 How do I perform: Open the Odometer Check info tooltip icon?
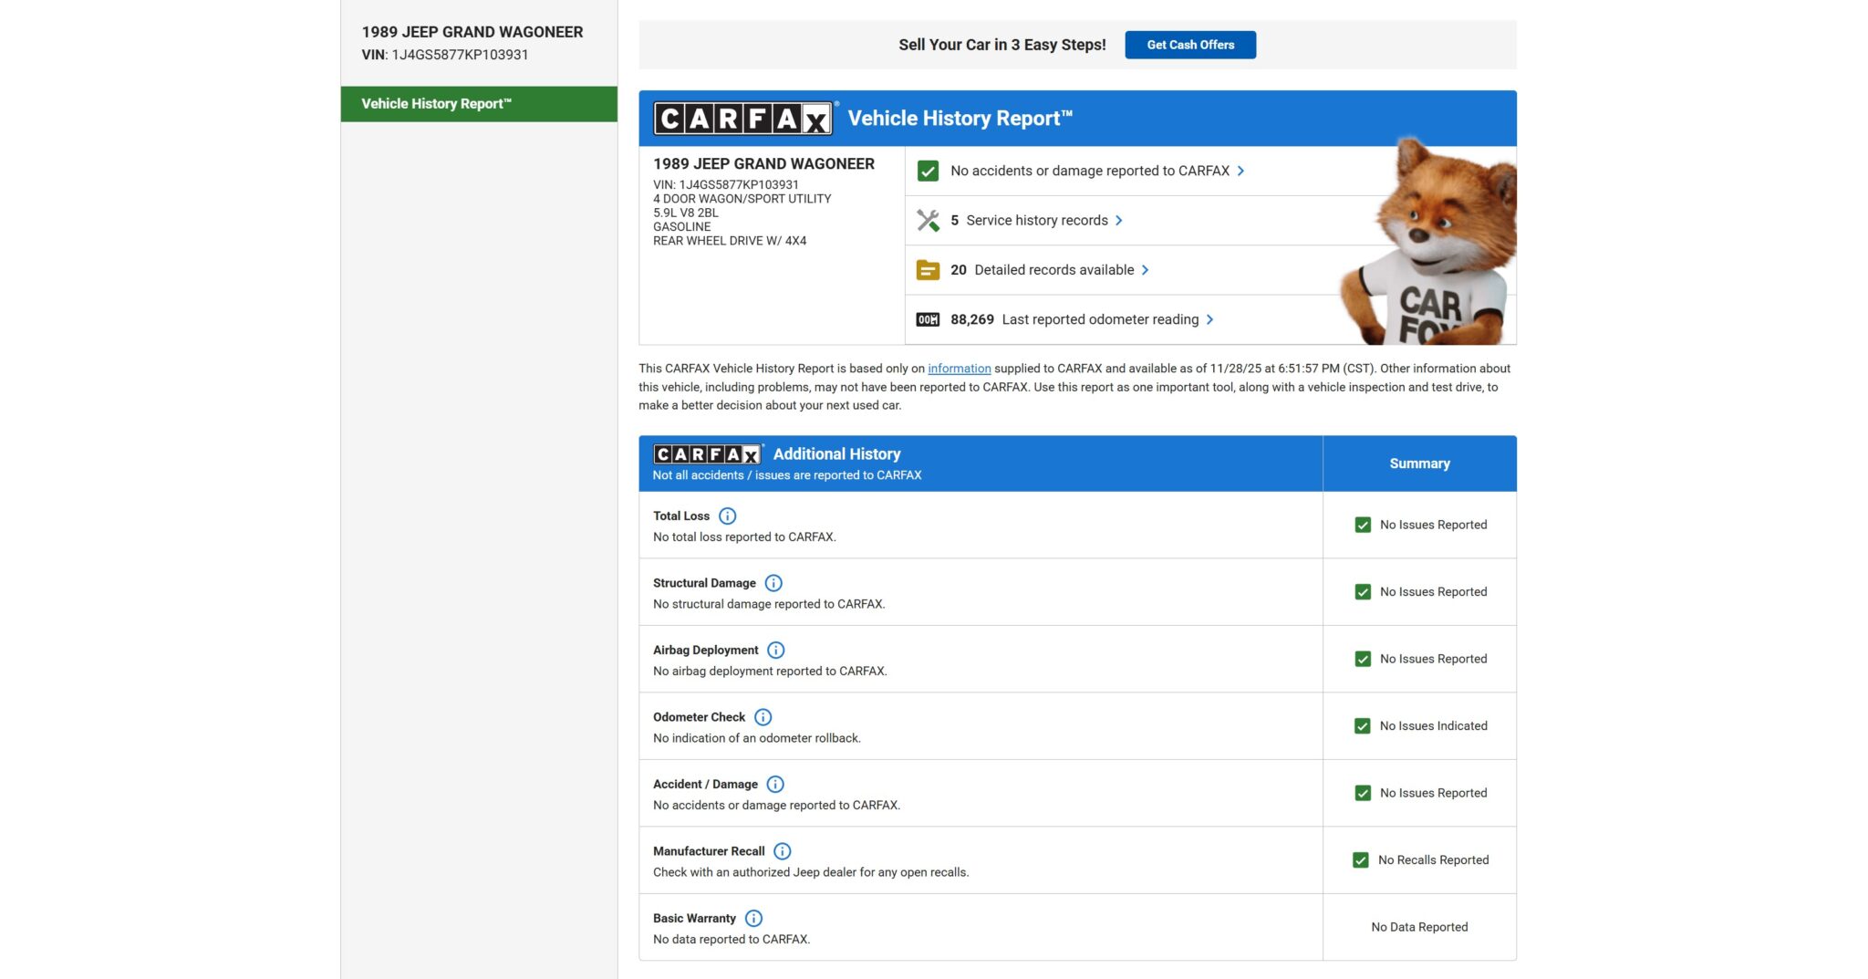tap(763, 717)
